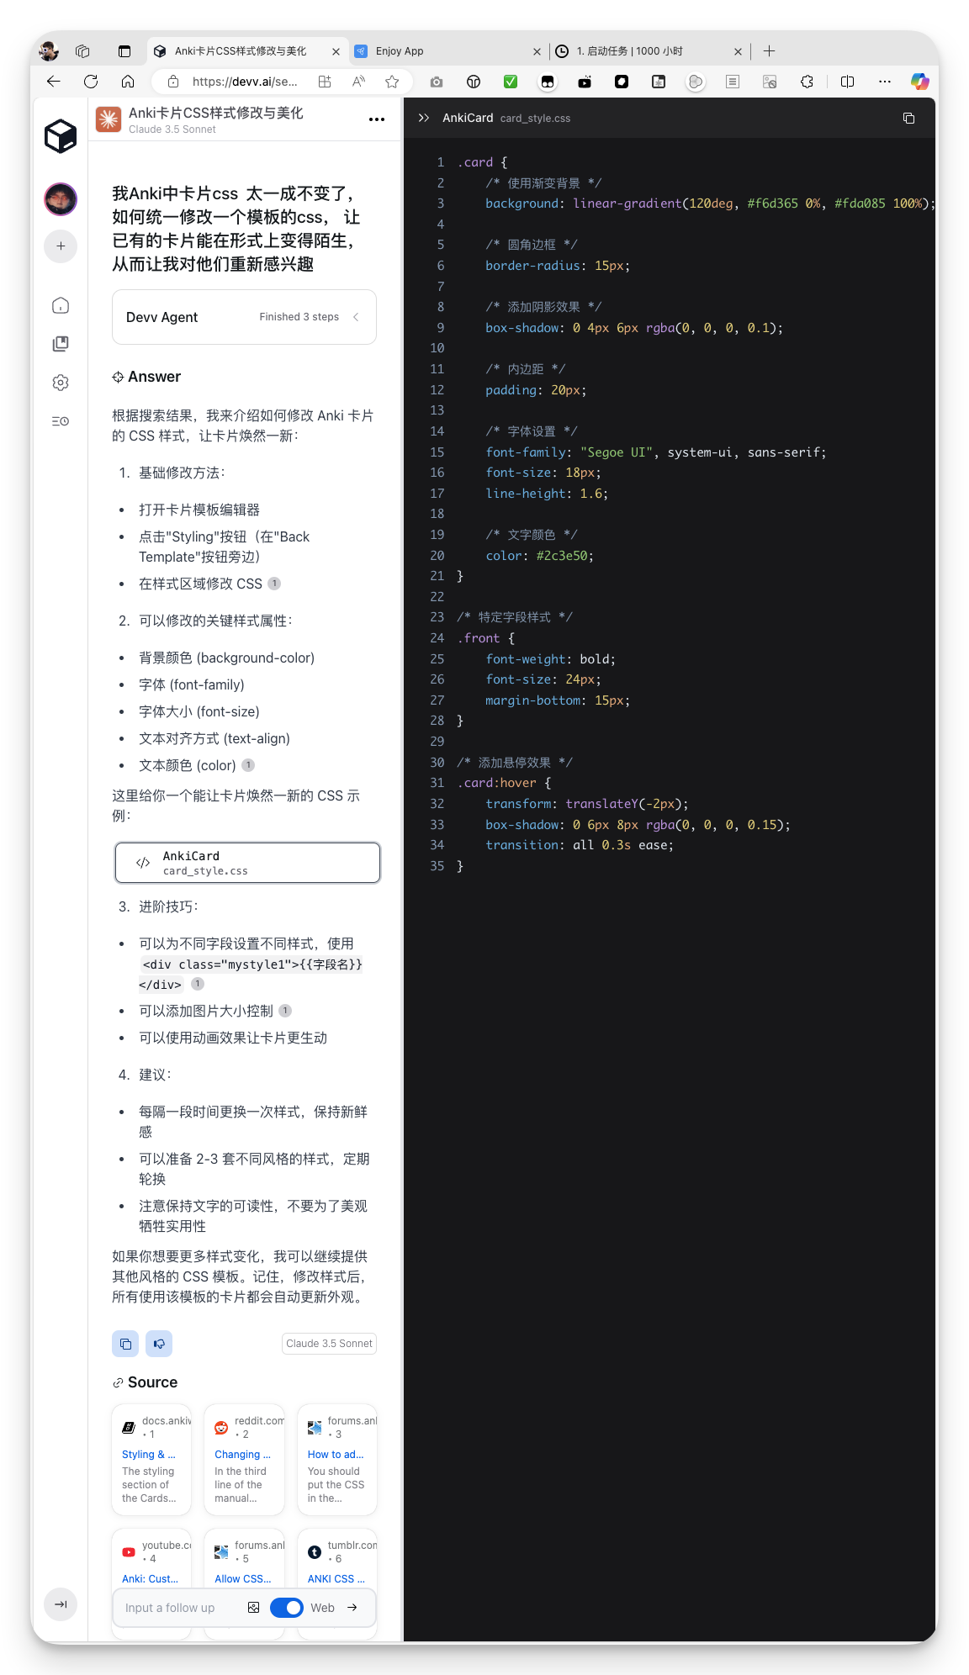The width and height of the screenshot is (969, 1675).
Task: Switch to the Enjoy App tab
Action: (x=447, y=51)
